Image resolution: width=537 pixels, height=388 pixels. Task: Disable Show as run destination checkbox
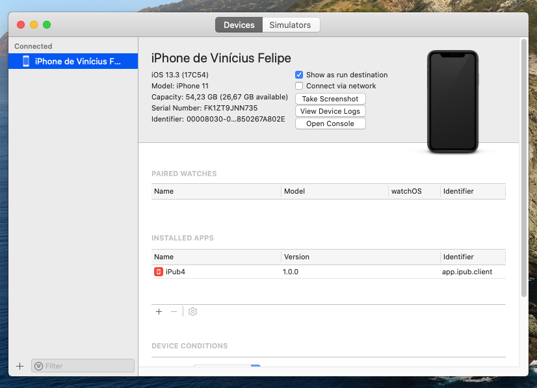pyautogui.click(x=299, y=75)
